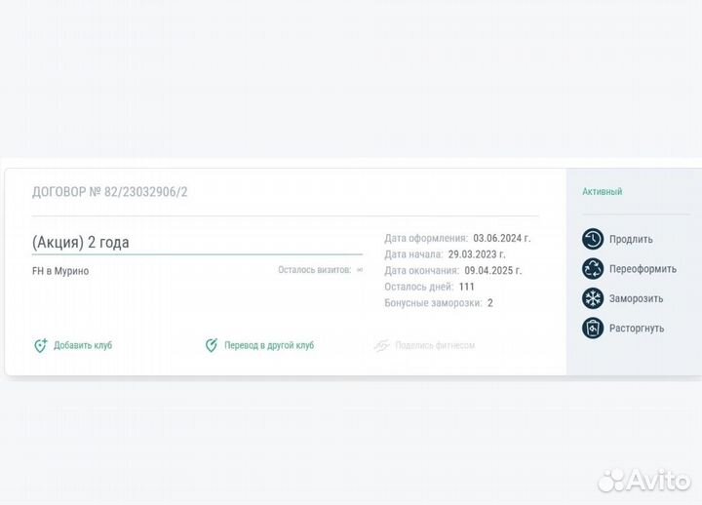The width and height of the screenshot is (702, 505).
Task: Click contract number 82/23032906/2 header
Action: pyautogui.click(x=109, y=192)
